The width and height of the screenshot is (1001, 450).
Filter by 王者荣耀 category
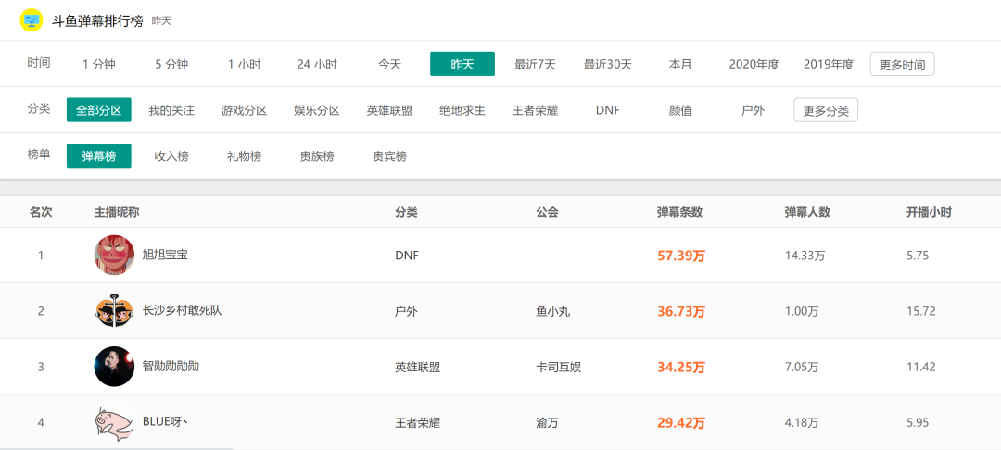[x=535, y=110]
